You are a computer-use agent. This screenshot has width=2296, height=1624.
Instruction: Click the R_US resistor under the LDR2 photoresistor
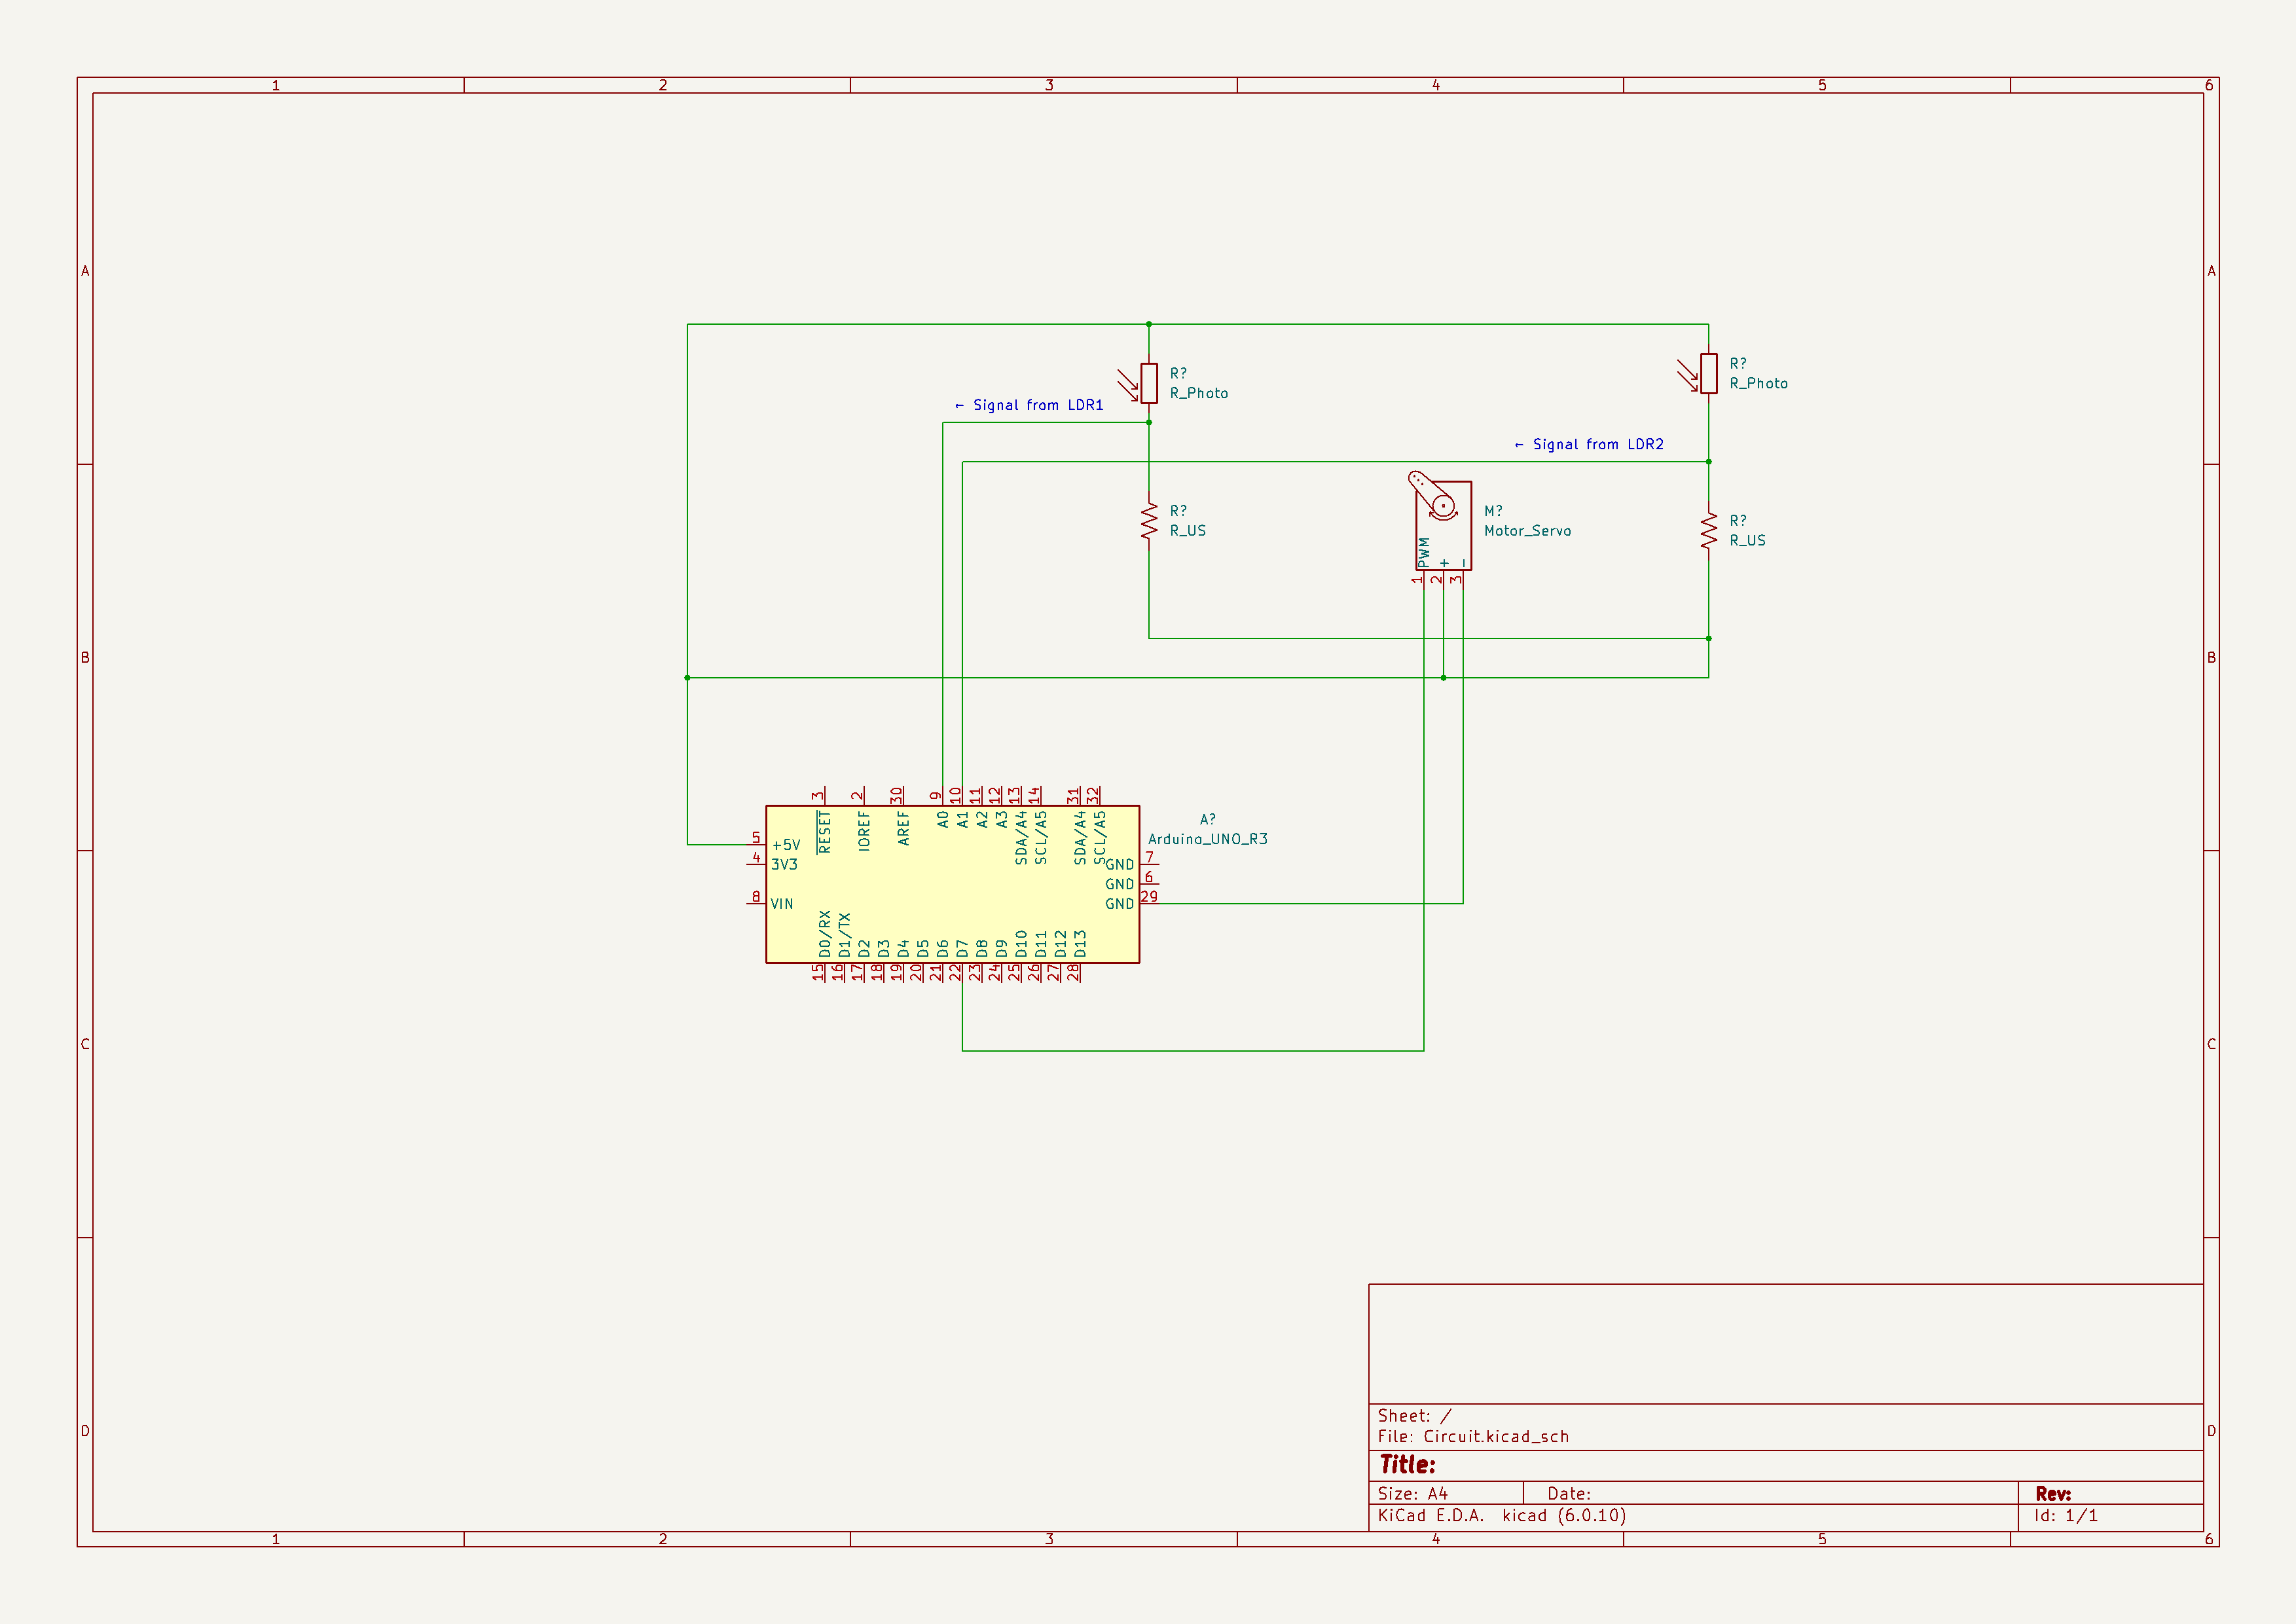click(1709, 530)
